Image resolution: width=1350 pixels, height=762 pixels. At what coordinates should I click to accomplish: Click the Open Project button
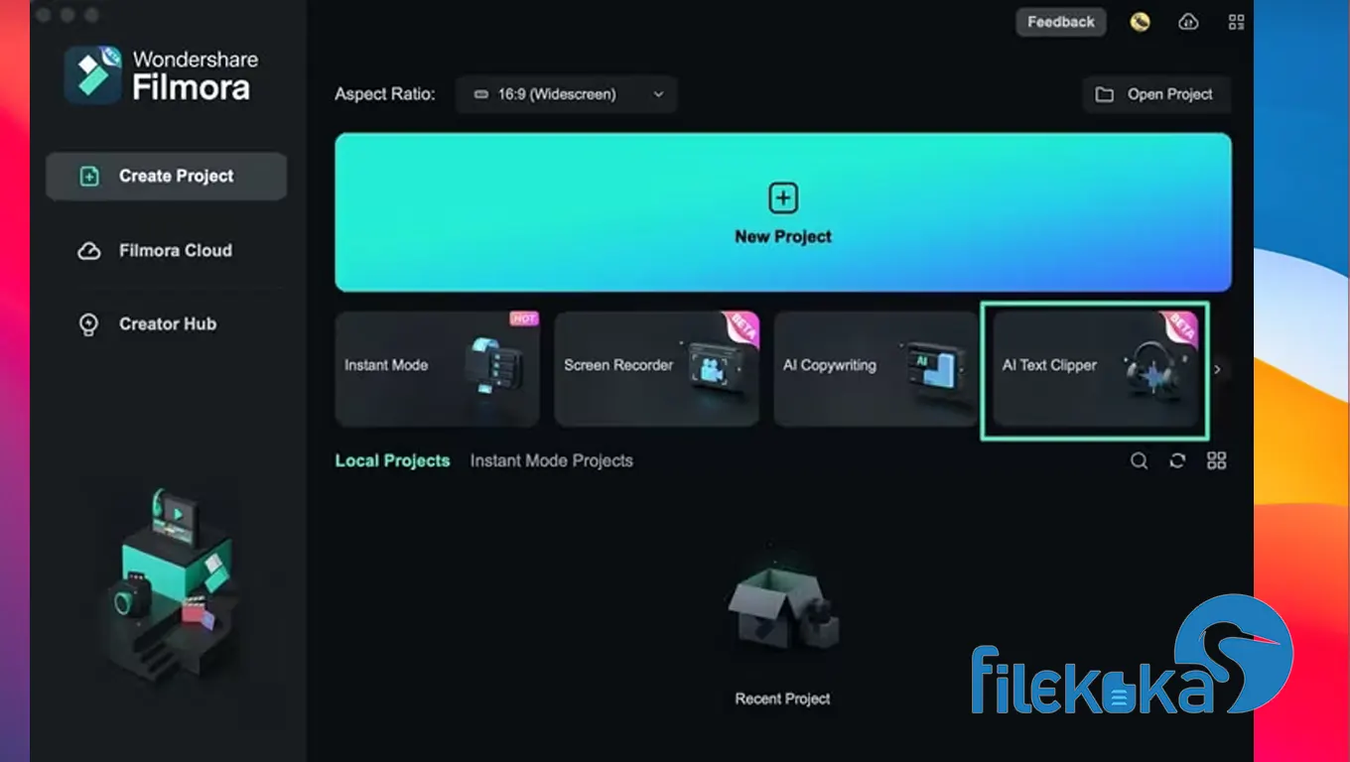click(1156, 94)
